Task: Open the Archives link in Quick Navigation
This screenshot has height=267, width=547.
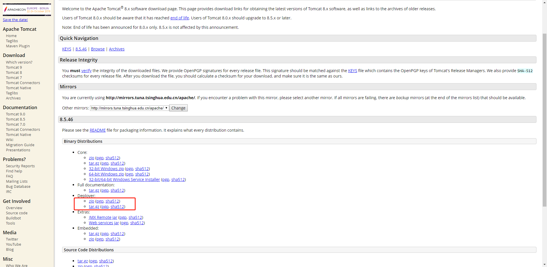Action: (117, 49)
